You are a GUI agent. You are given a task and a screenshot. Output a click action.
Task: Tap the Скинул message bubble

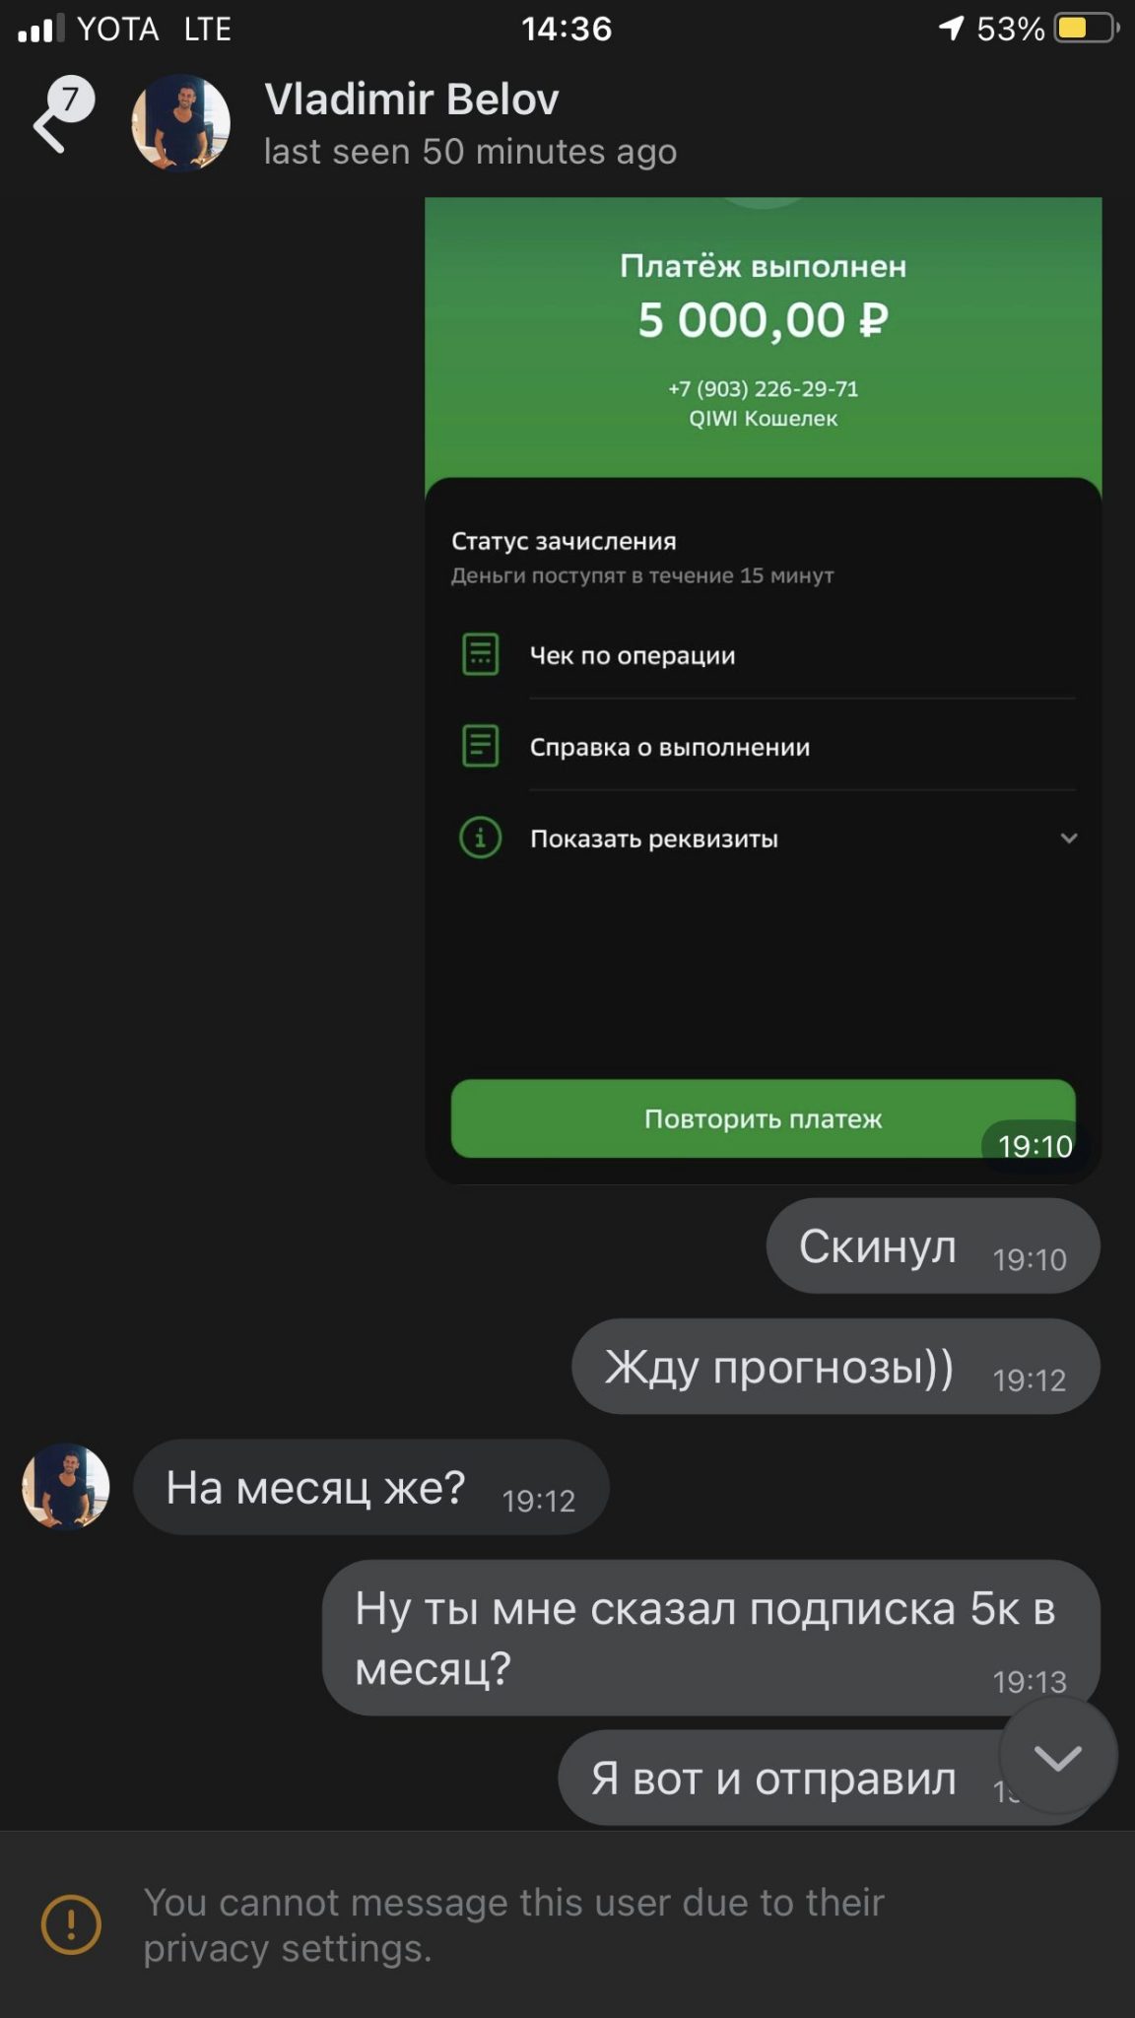[933, 1246]
